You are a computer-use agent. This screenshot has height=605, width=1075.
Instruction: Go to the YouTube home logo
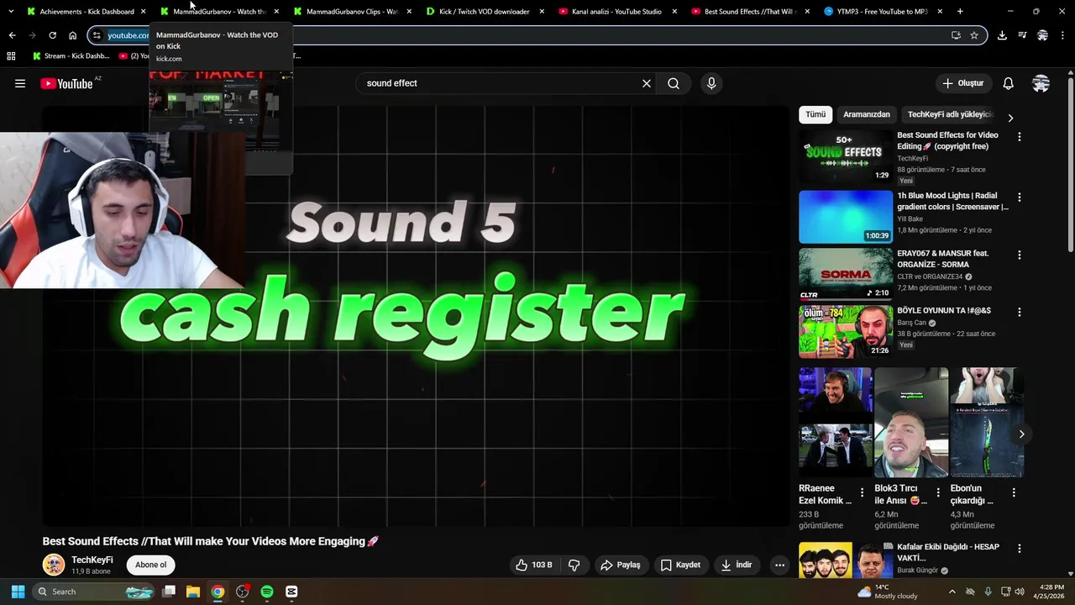click(66, 83)
